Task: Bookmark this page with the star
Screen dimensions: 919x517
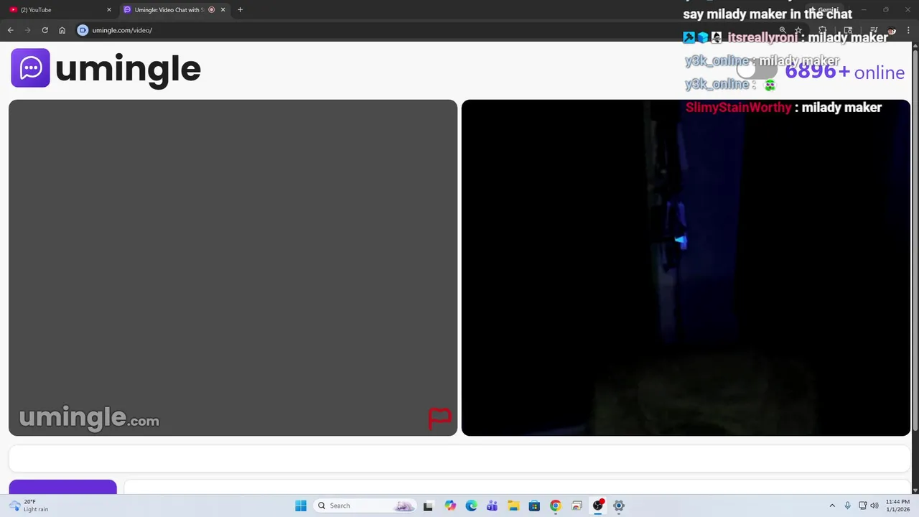Action: tap(798, 30)
